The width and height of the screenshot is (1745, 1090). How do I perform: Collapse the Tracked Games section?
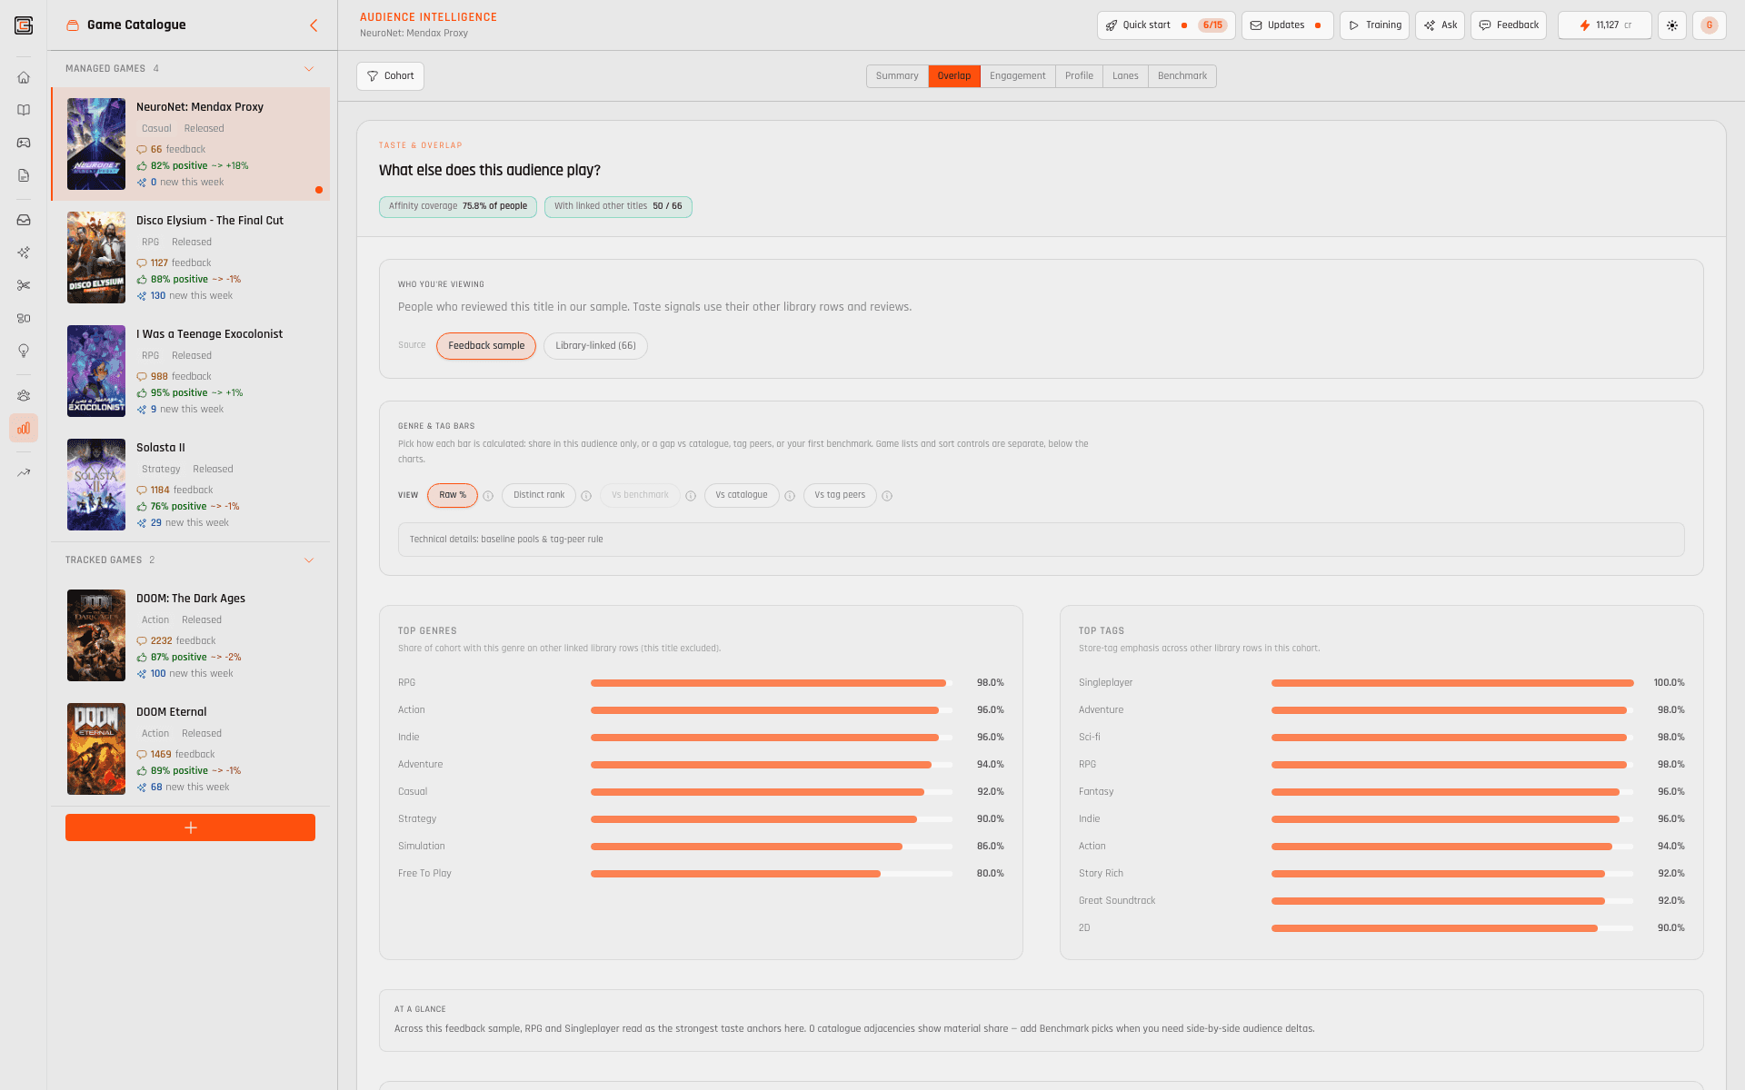pos(308,560)
